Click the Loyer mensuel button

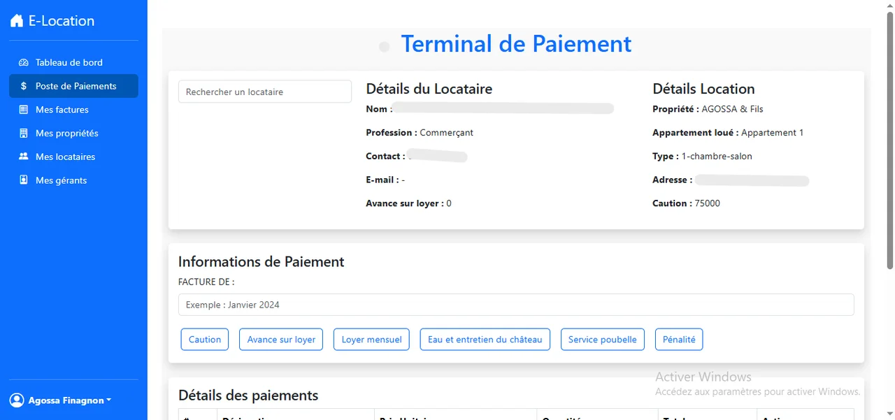(x=372, y=340)
